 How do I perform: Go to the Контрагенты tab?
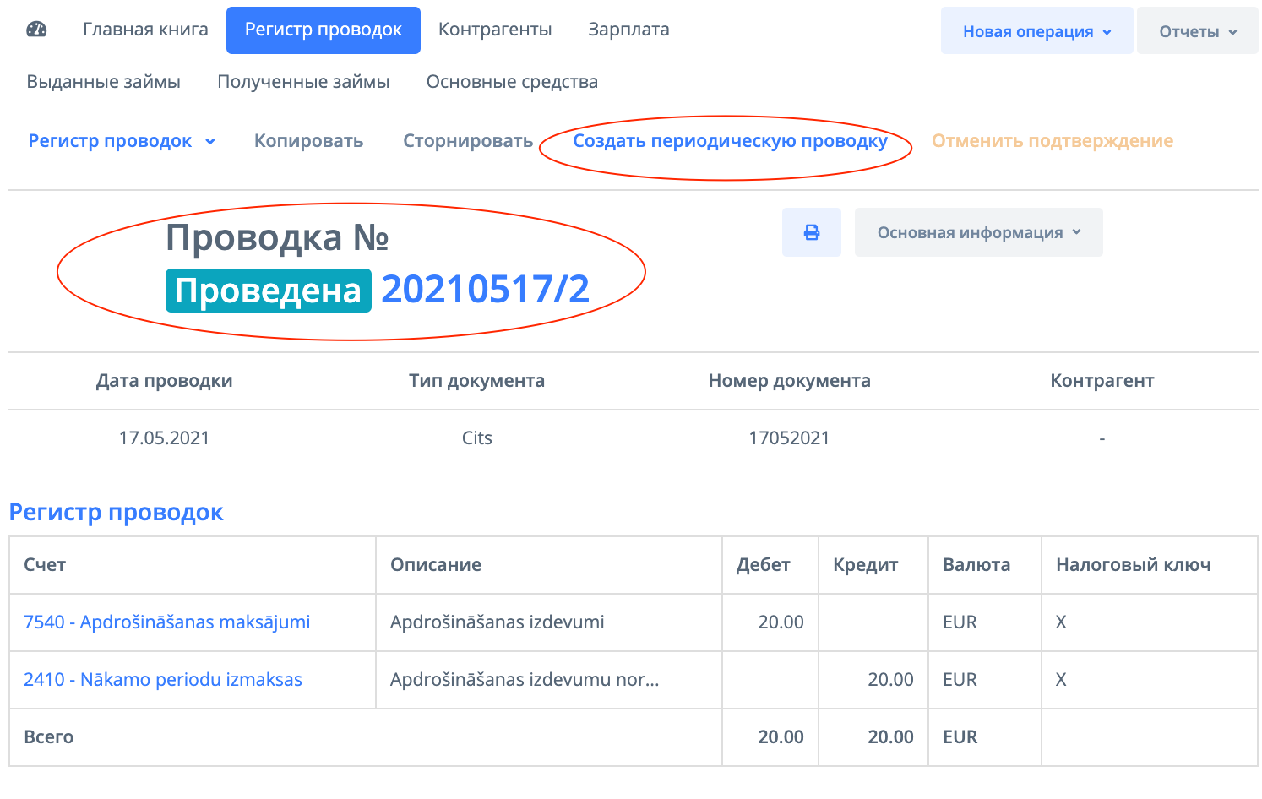[x=495, y=30]
